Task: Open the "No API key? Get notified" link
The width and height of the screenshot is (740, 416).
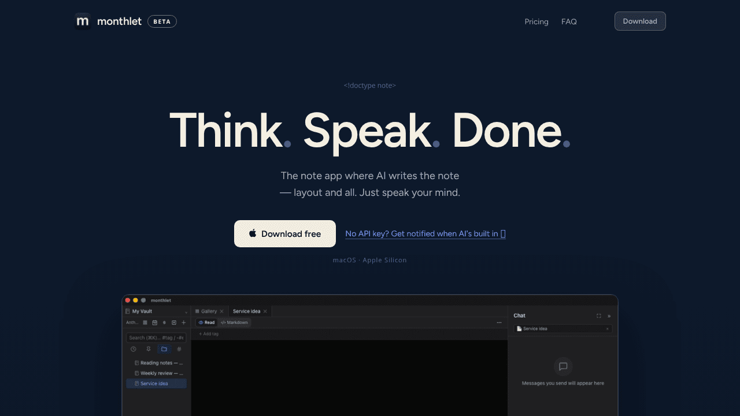Action: (425, 234)
